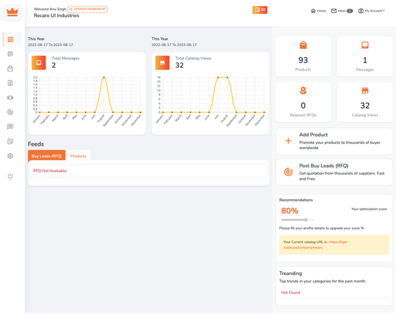Click the 80% optimization score
Image resolution: width=396 pixels, height=314 pixels.
[290, 211]
